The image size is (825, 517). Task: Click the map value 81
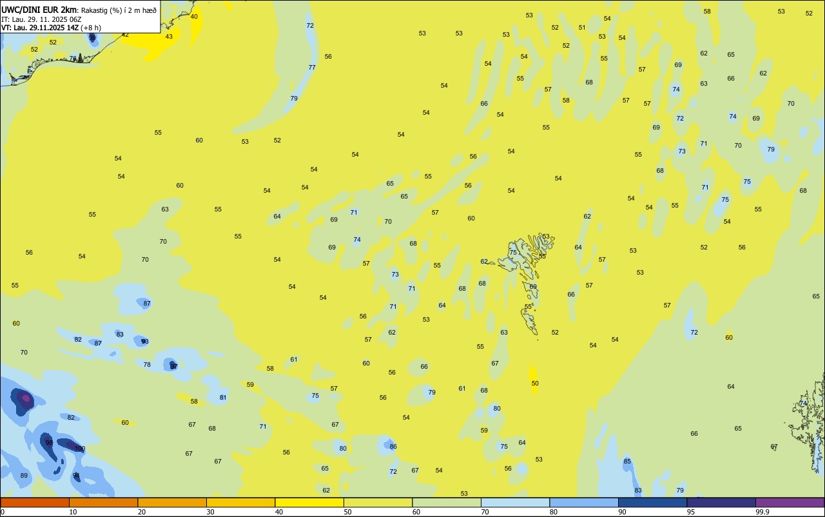click(223, 398)
